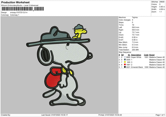Click the yellow swatch for thread 805
Viewport: 166px width, 117px height.
click(x=125, y=62)
